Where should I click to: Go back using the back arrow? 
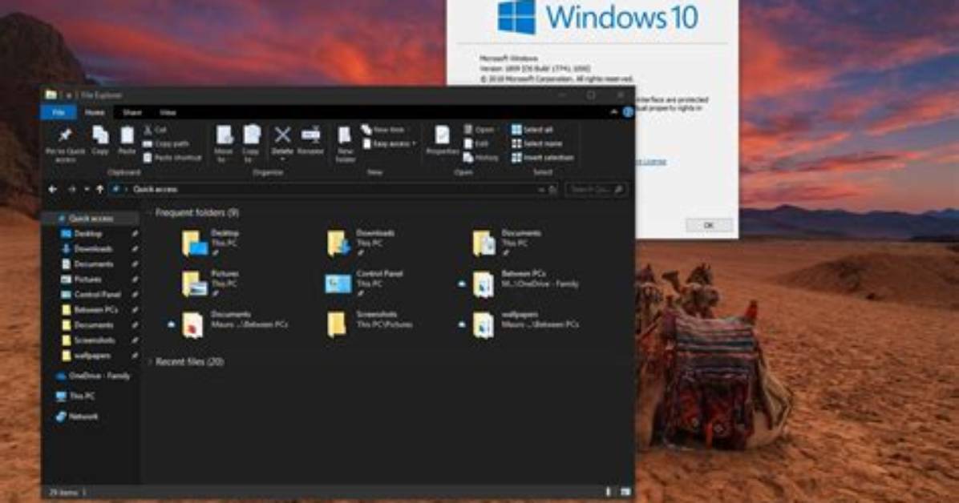53,190
